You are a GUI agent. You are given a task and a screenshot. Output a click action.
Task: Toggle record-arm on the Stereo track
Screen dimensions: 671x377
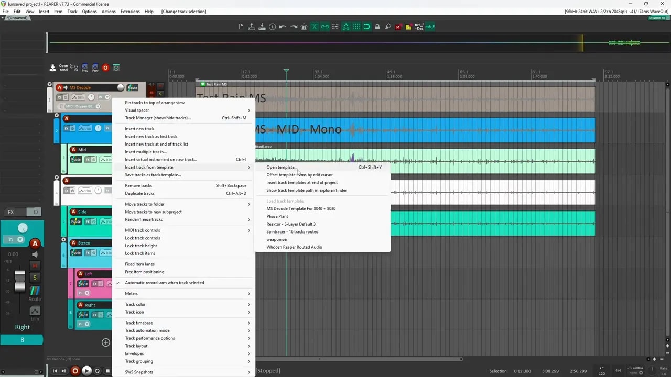pos(73,243)
